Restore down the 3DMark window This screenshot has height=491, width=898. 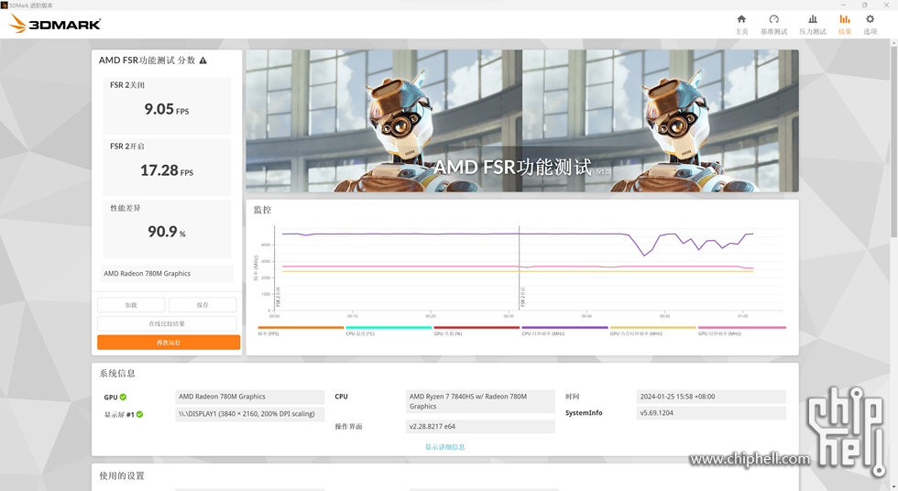coord(865,5)
